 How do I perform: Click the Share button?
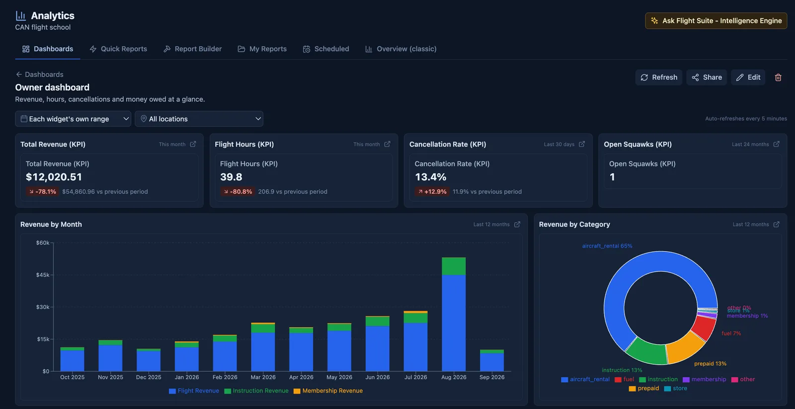point(707,77)
